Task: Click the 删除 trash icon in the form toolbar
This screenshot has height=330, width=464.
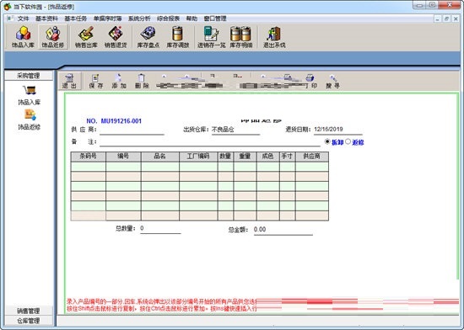Action: click(x=142, y=81)
